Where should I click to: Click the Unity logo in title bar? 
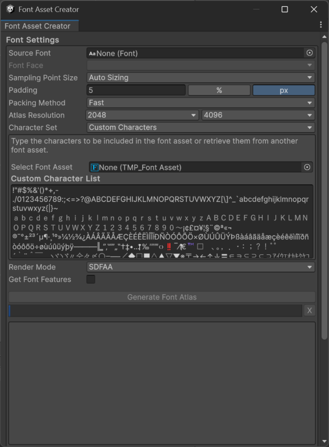(x=10, y=9)
